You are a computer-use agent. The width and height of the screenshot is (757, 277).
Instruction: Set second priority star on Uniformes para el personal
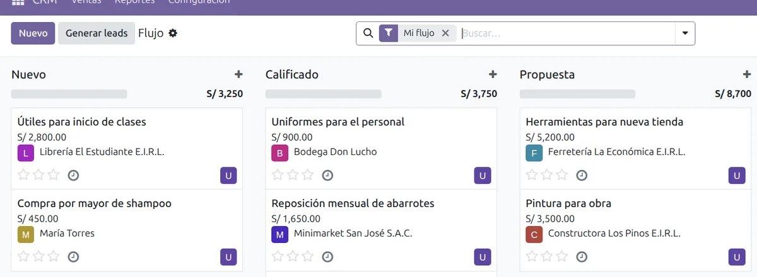(293, 174)
